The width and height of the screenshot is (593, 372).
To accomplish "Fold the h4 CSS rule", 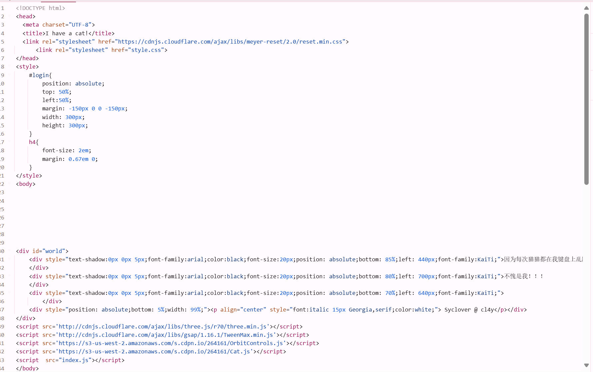I will [9, 142].
